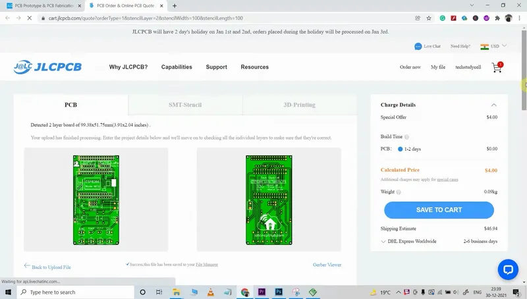This screenshot has width=527, height=299.
Task: Click the Weight help icon
Action: (x=399, y=192)
